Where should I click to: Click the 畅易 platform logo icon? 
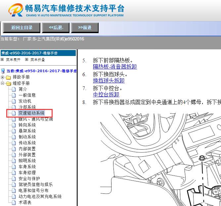16,10
